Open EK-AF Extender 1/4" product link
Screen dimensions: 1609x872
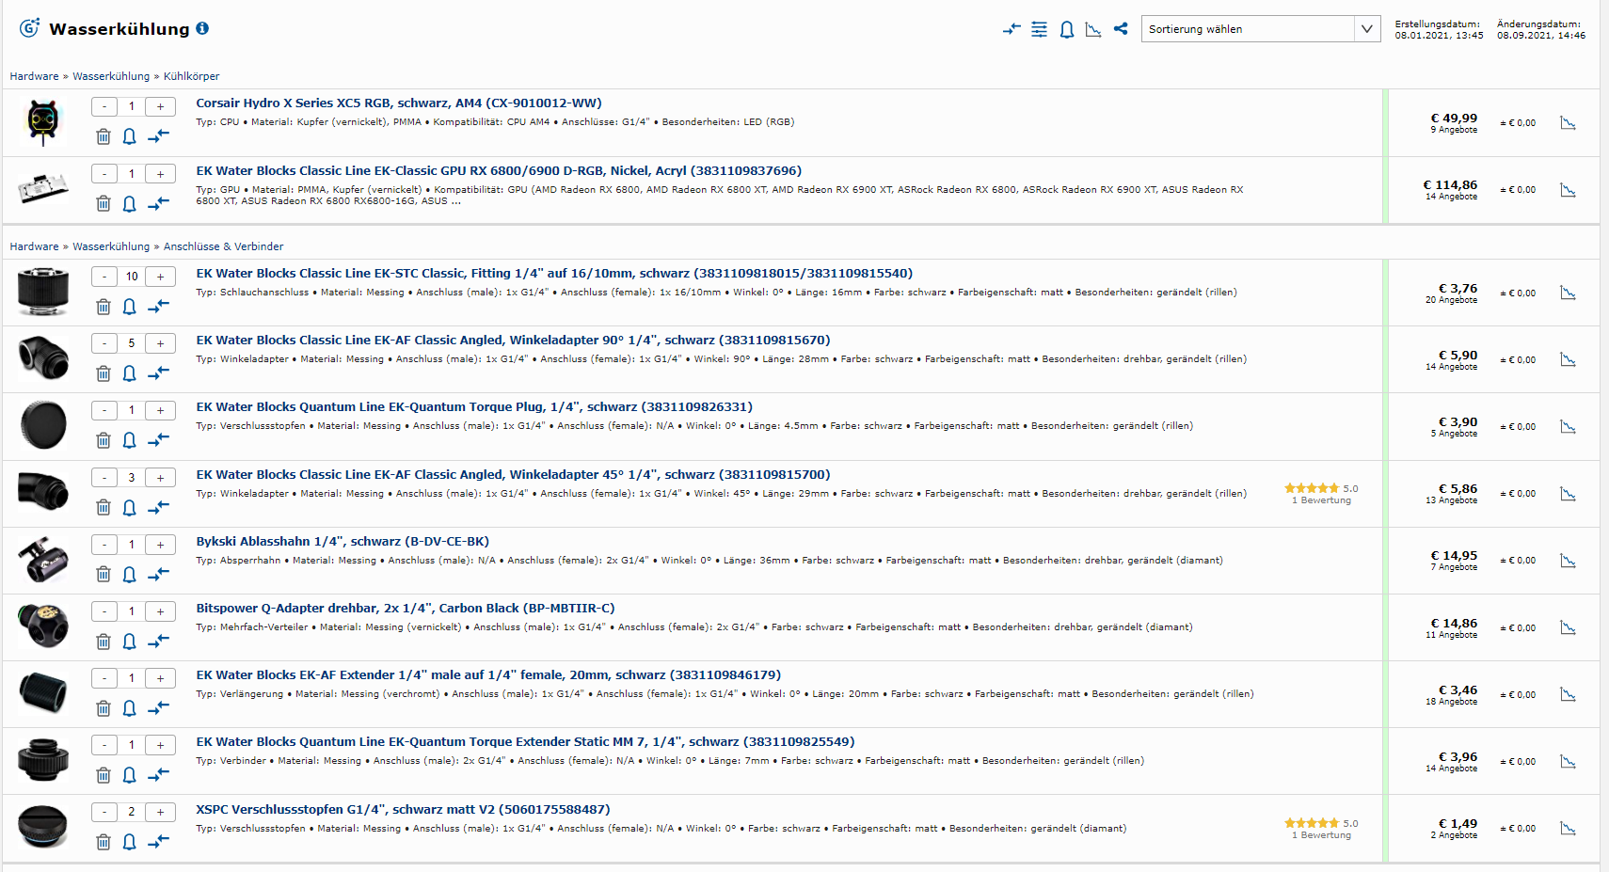488,675
